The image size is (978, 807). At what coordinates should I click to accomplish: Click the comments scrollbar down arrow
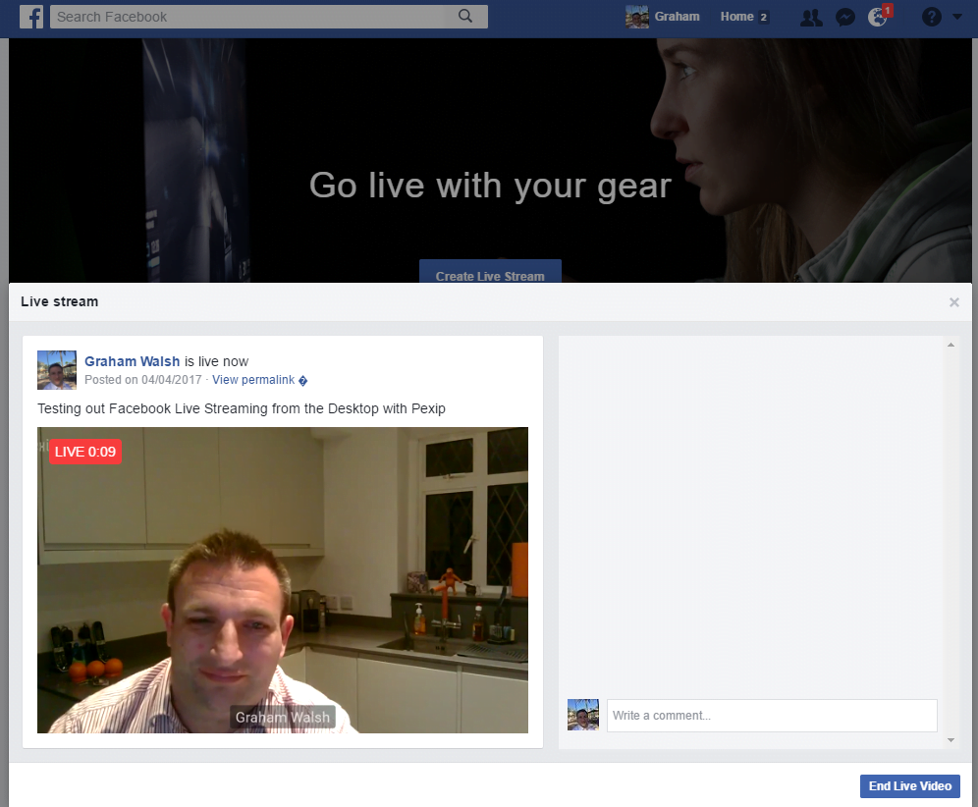click(951, 740)
